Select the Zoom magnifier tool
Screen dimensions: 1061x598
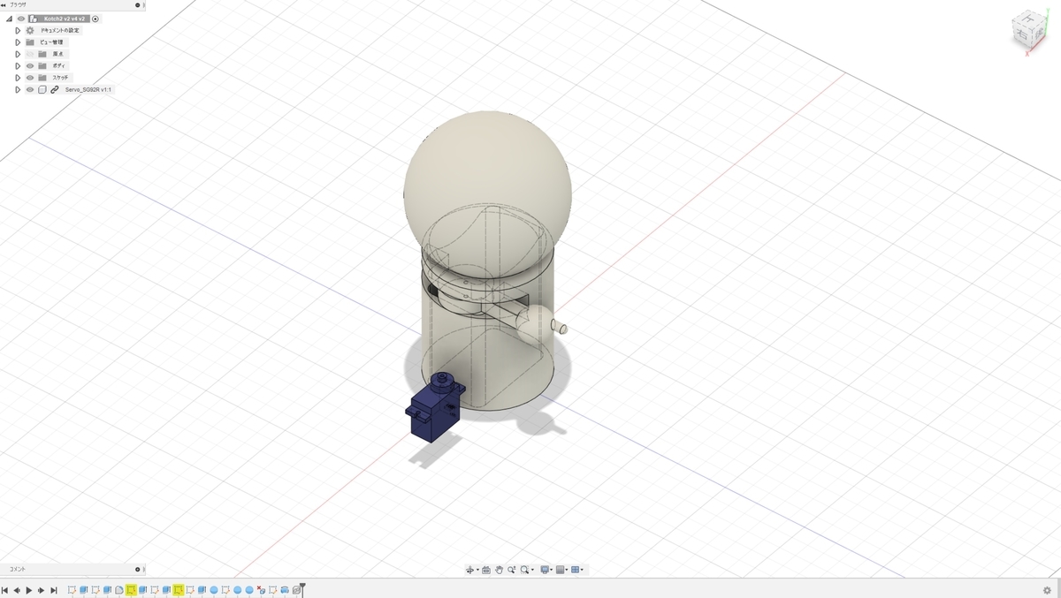pyautogui.click(x=512, y=570)
